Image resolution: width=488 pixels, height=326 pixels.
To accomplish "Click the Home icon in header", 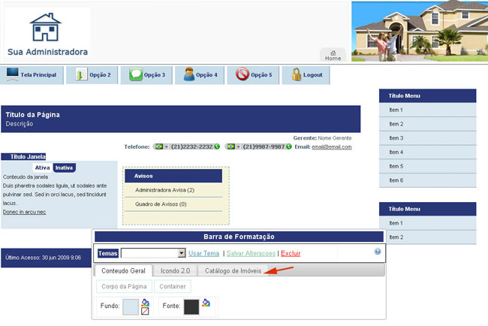I will 333,53.
